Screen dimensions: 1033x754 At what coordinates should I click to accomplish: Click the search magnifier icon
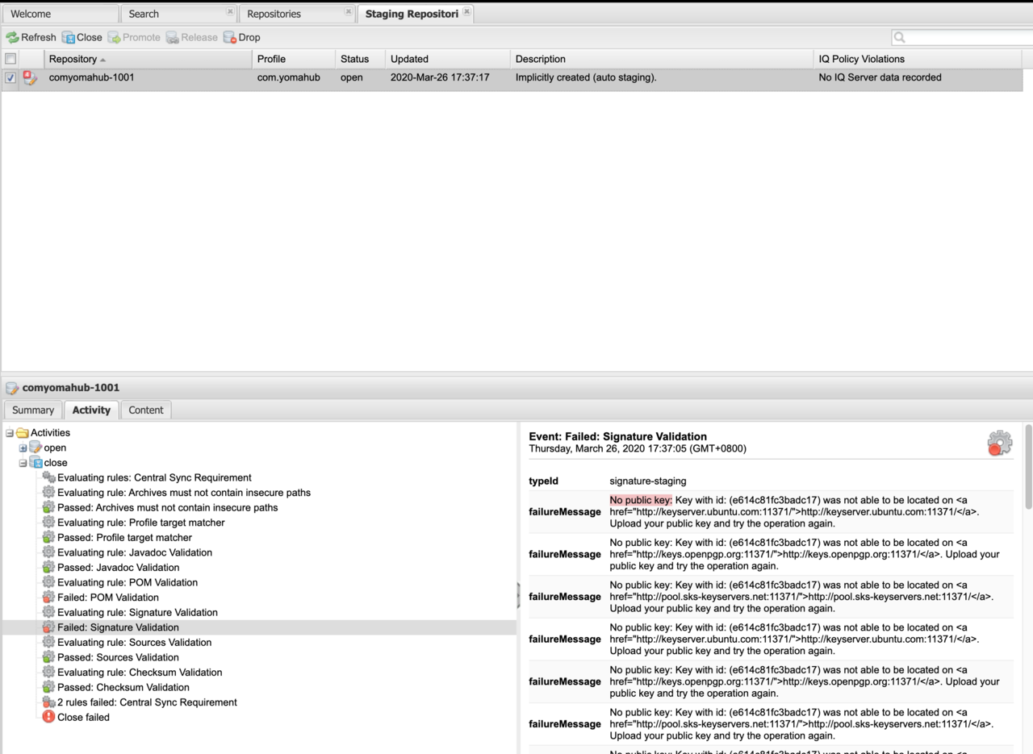point(900,37)
